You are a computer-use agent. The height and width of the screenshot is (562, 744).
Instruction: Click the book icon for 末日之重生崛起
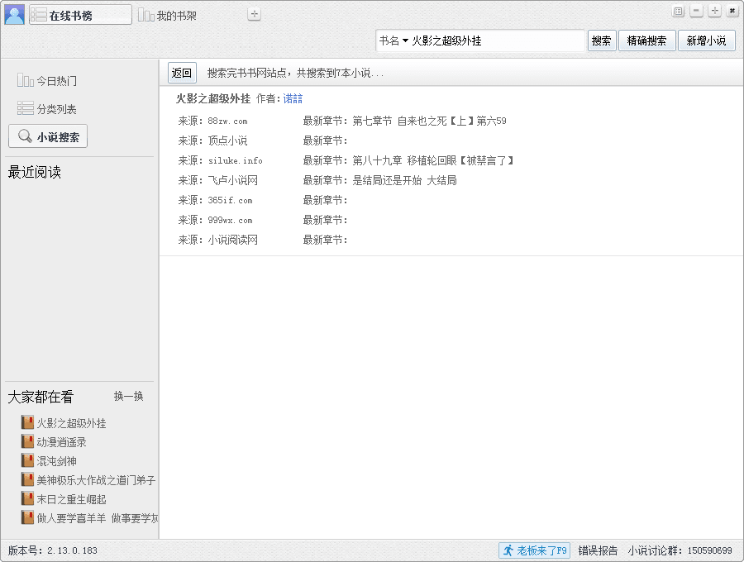(x=28, y=499)
